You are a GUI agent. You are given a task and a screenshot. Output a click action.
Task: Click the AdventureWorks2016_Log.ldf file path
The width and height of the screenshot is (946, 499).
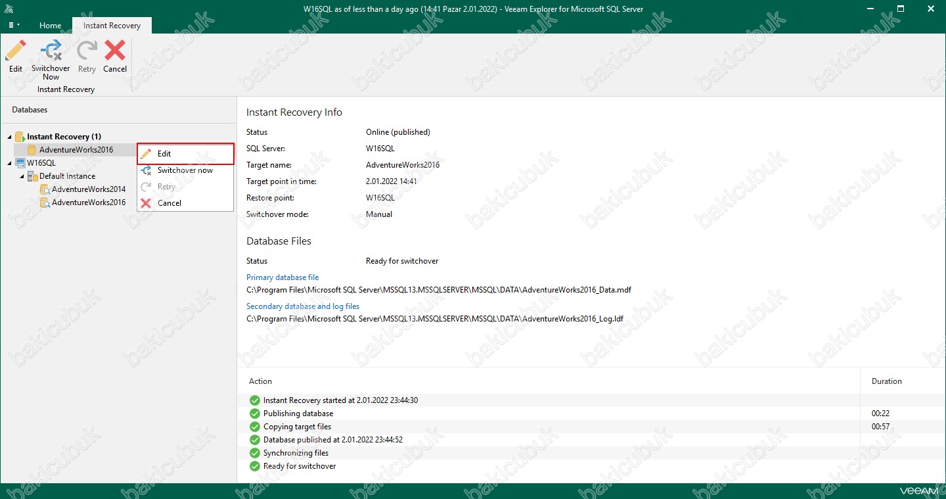[x=435, y=319]
